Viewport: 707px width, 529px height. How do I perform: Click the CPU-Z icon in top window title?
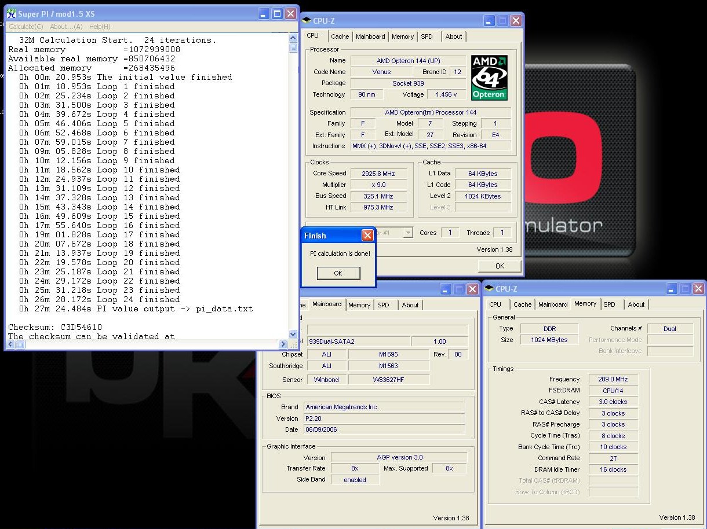(x=307, y=21)
